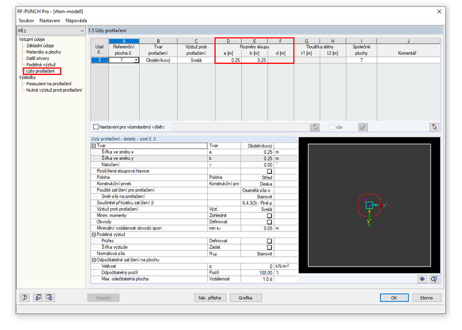462x330 pixels.
Task: Select Nutná výztuž proti protlačení in navigator
Action: pos(54,90)
